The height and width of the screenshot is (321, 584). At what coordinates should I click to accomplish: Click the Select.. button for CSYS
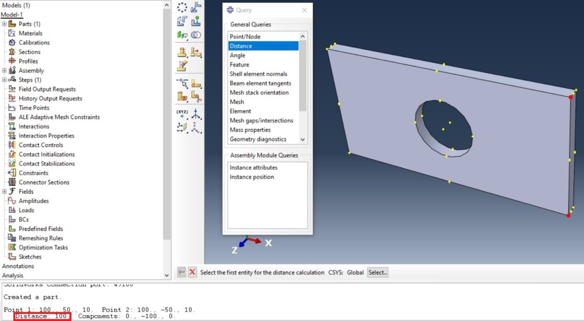tap(377, 271)
